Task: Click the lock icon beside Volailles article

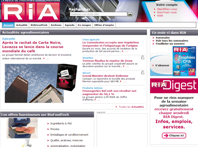Action: click(143, 58)
